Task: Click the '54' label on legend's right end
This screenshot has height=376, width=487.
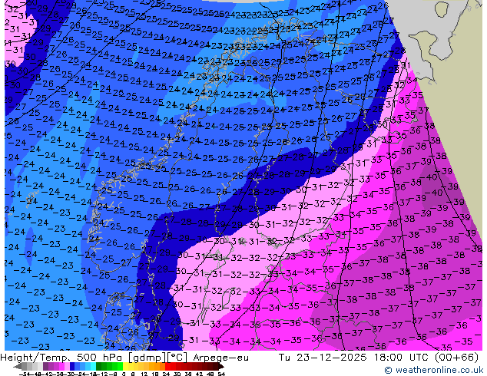Action: pyautogui.click(x=222, y=374)
